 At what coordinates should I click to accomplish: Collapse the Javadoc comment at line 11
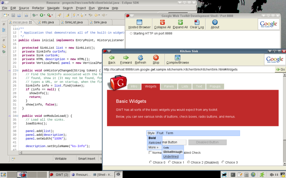17,29
